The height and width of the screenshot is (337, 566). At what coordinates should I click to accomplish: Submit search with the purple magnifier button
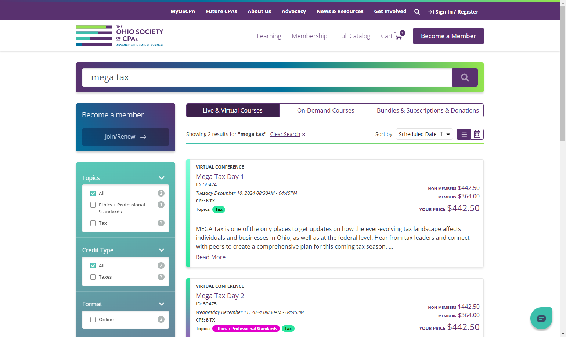(465, 77)
